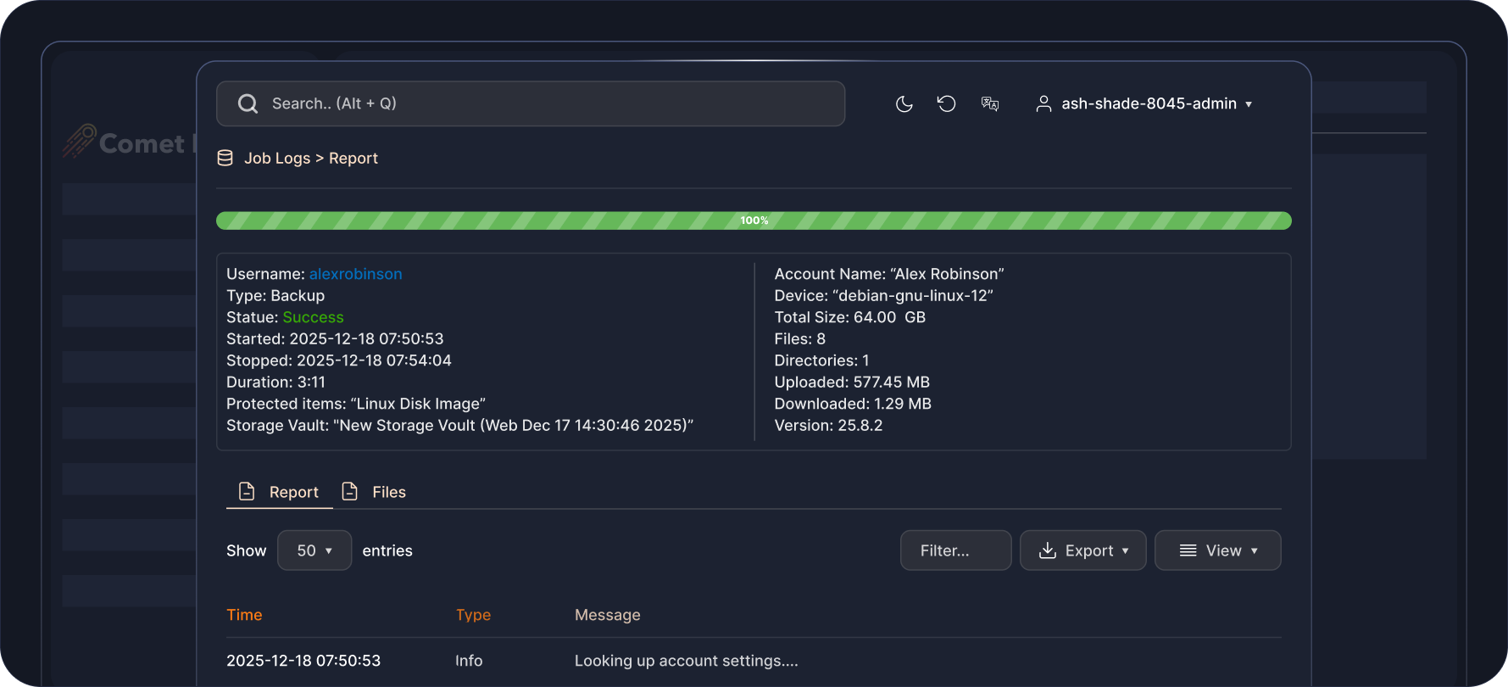Click 'Stopped: 2025-12-18 07:54:04' text
This screenshot has width=1508, height=687.
click(x=339, y=360)
